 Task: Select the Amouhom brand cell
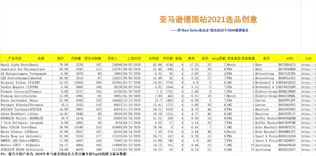pyautogui.click(x=41, y=78)
